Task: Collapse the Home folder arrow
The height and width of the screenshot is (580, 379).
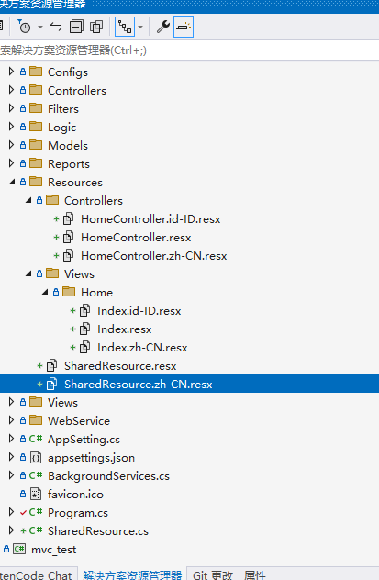Action: 45,292
